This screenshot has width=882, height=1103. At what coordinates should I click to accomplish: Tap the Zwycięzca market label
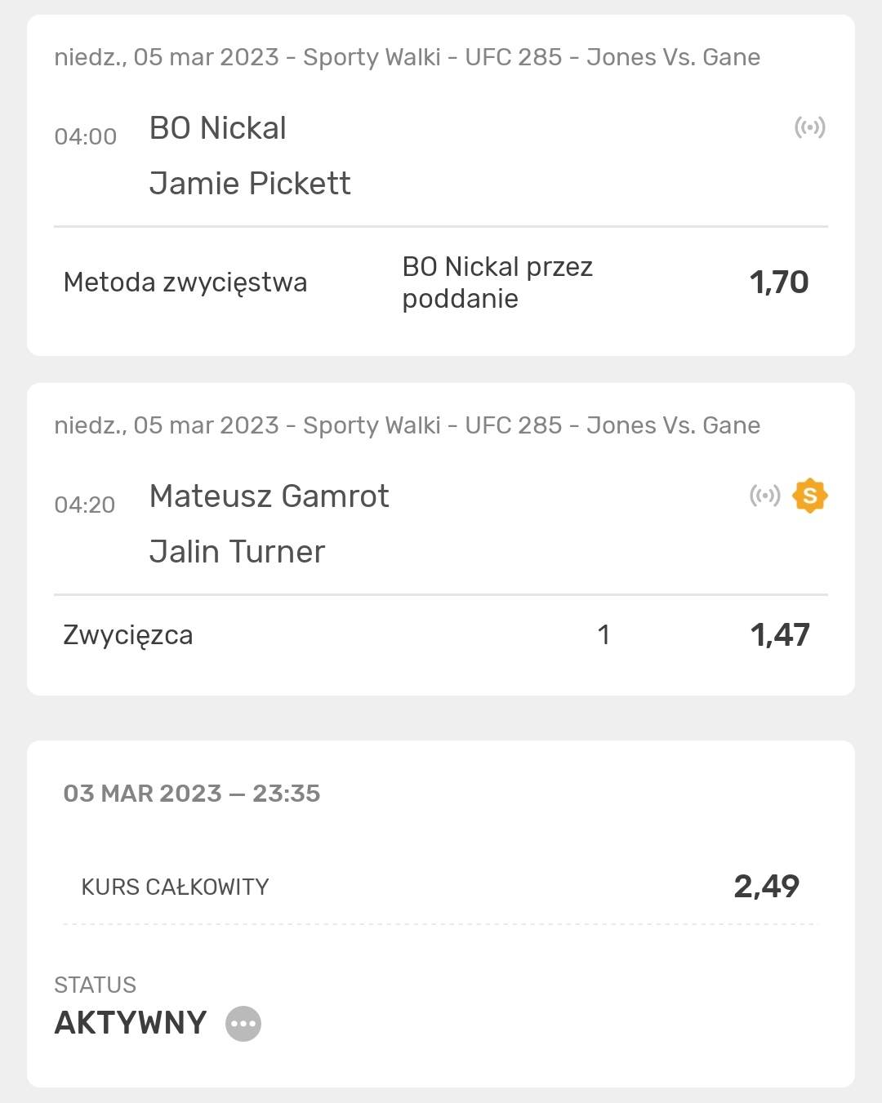tap(128, 635)
